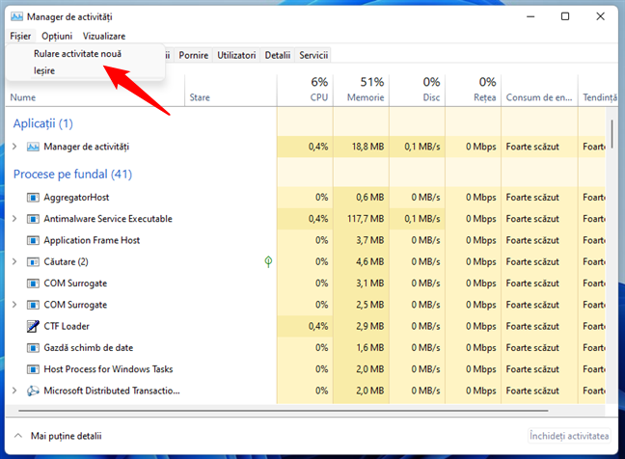
Task: Expand the Căutare (2) process group
Action: tap(14, 261)
